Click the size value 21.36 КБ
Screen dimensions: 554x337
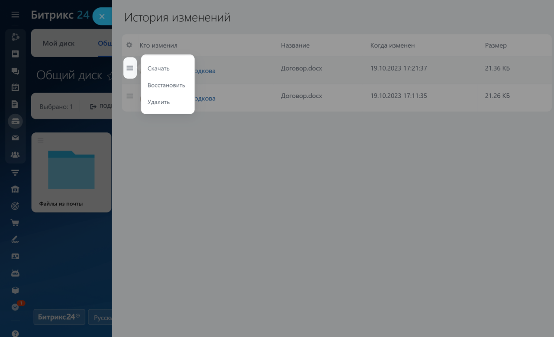497,68
